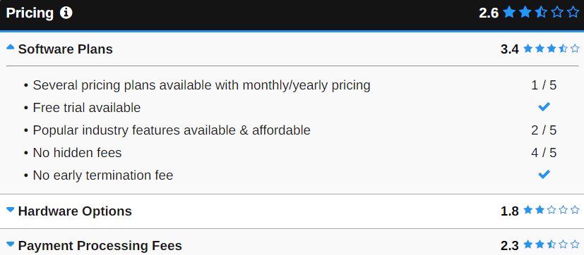Click the Popular industry features item

(x=172, y=130)
